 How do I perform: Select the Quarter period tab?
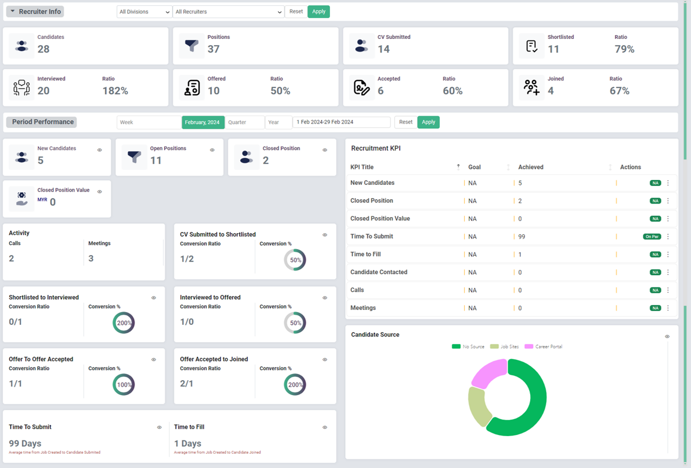point(245,122)
